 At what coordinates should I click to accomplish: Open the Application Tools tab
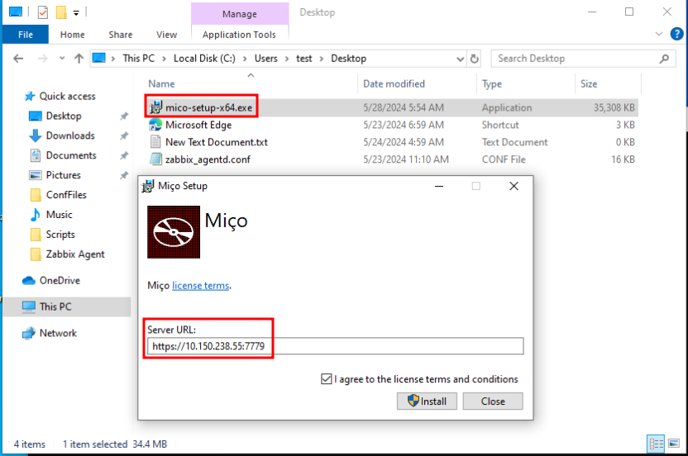239,35
